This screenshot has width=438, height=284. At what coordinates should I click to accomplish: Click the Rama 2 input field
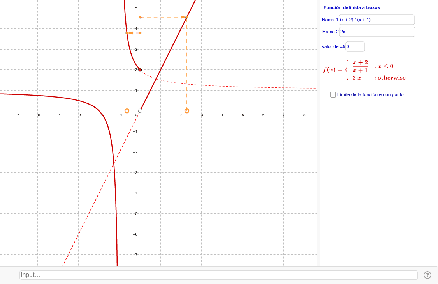(x=377, y=32)
